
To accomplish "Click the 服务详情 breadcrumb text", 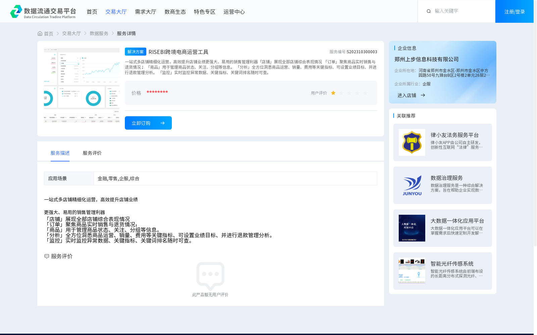I will [126, 33].
